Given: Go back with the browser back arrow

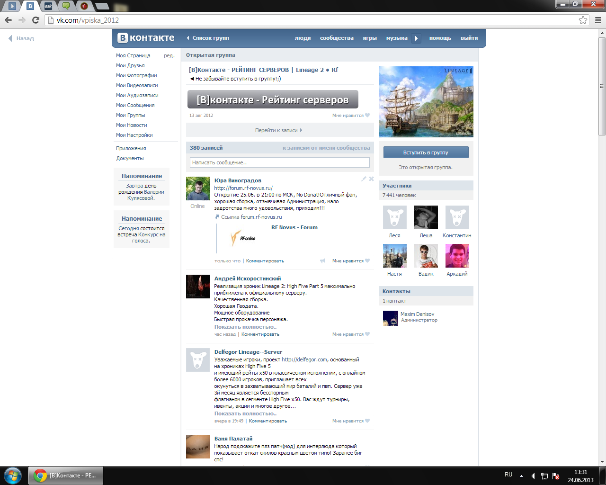Looking at the screenshot, I should point(8,20).
